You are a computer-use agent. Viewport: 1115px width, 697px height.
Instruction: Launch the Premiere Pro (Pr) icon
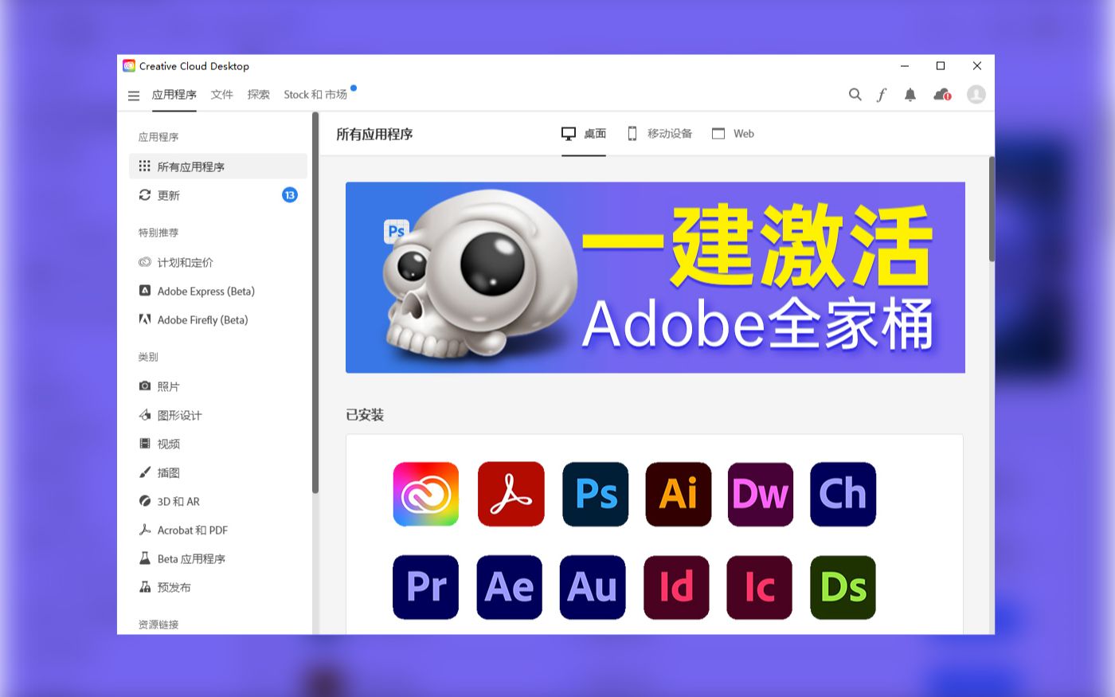tap(426, 587)
